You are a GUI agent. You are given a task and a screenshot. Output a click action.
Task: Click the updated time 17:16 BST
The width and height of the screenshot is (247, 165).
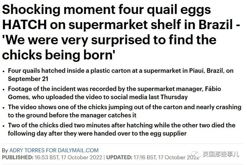click(145, 157)
